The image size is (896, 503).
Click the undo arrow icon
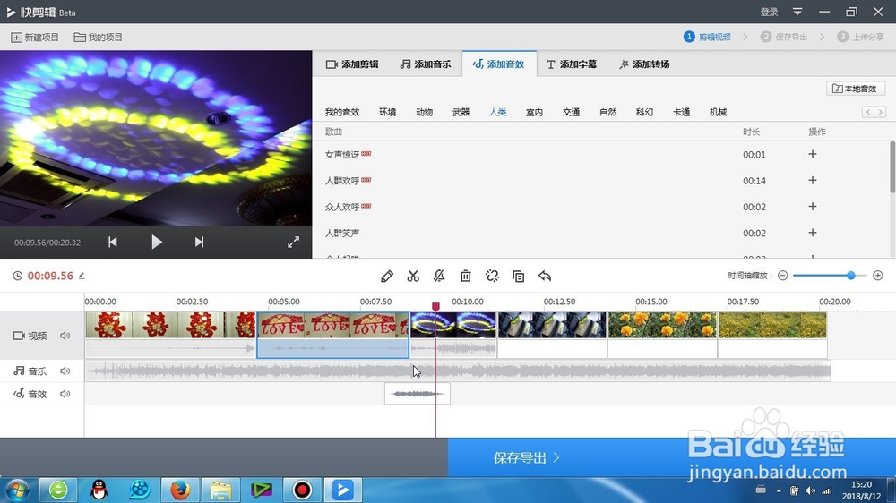545,277
